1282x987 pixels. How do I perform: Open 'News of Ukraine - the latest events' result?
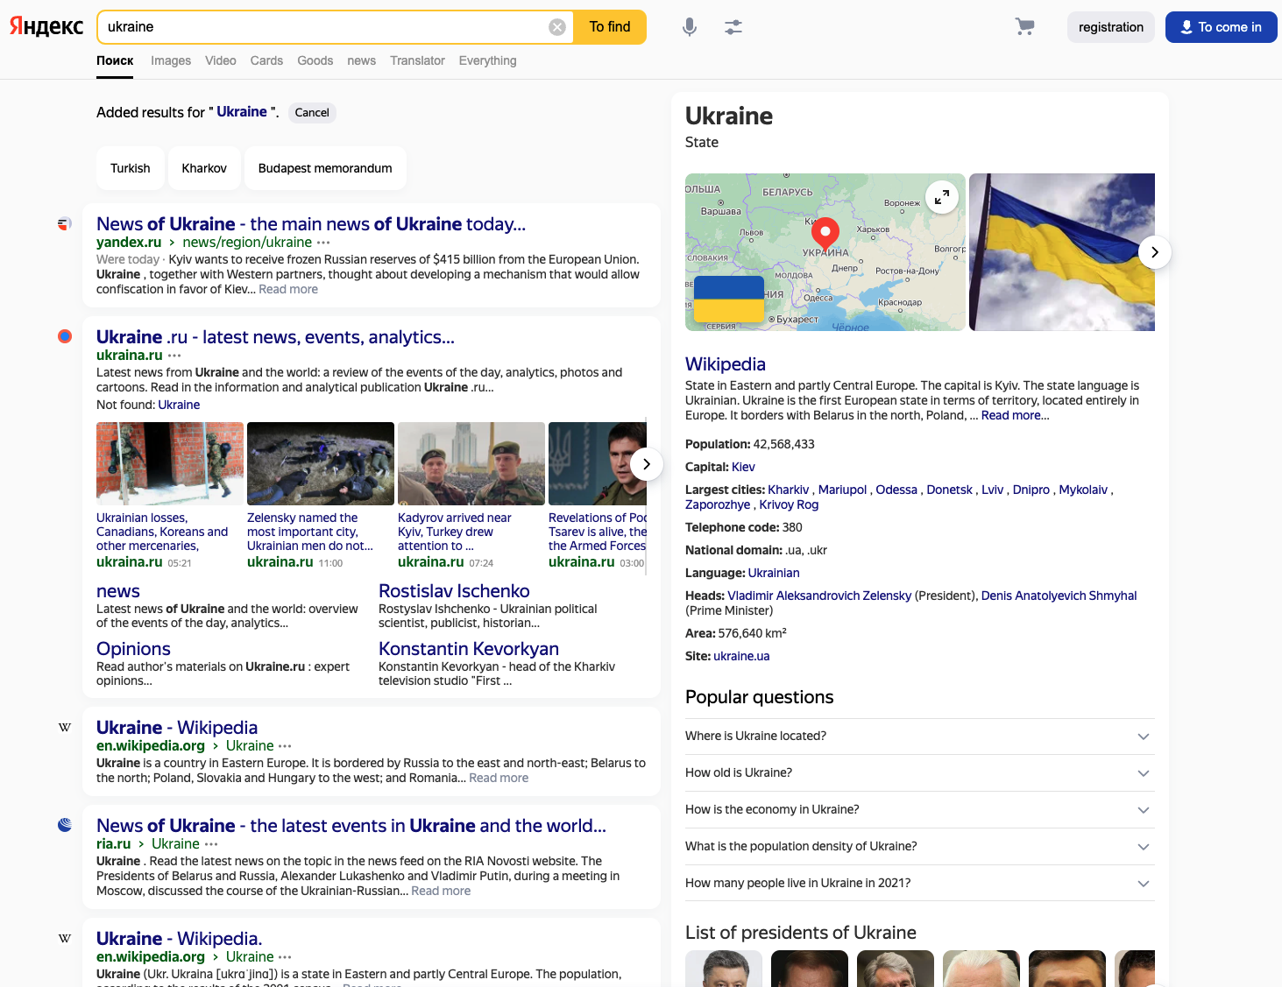[x=351, y=826]
